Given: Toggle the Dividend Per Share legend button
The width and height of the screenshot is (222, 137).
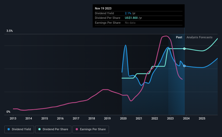Looking at the screenshot, I should pyautogui.click(x=53, y=129).
